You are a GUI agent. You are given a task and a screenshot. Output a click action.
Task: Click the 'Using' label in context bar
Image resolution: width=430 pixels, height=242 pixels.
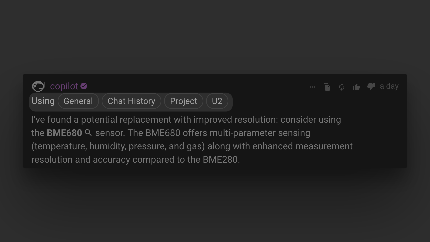pyautogui.click(x=43, y=101)
